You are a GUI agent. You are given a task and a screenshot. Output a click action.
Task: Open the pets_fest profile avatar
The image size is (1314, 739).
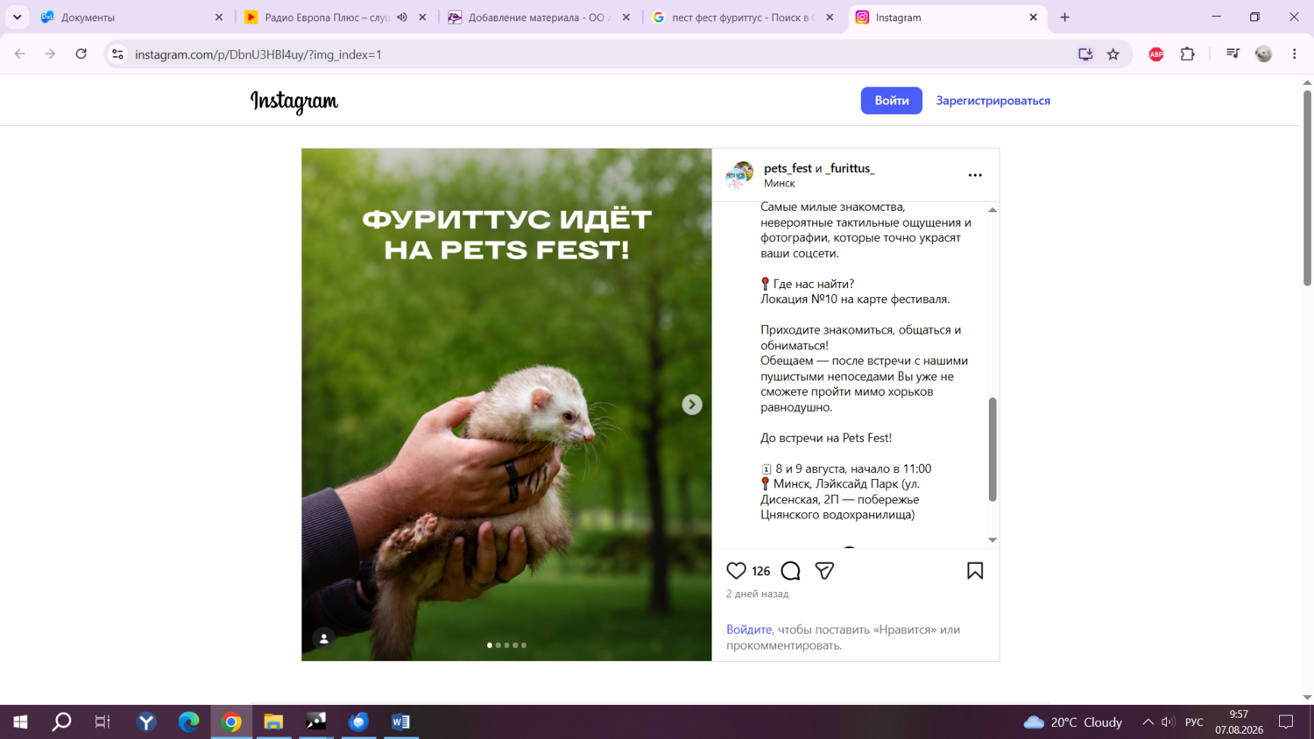[740, 175]
